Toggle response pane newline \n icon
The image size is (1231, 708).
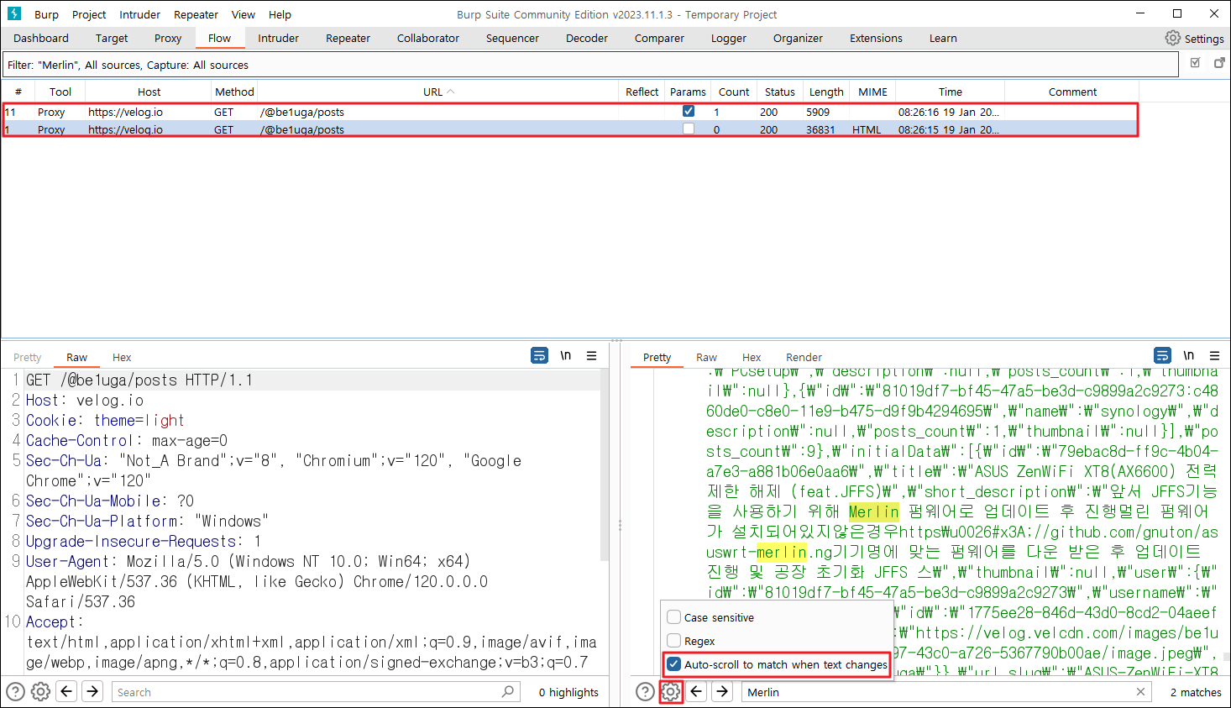tap(1189, 356)
